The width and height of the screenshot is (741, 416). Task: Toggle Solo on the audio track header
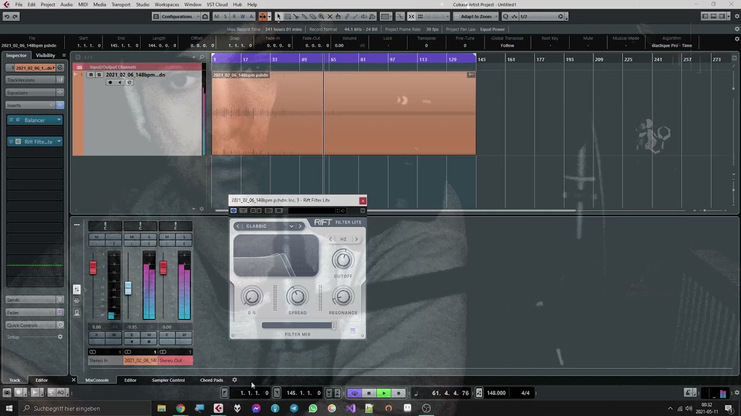click(99, 75)
